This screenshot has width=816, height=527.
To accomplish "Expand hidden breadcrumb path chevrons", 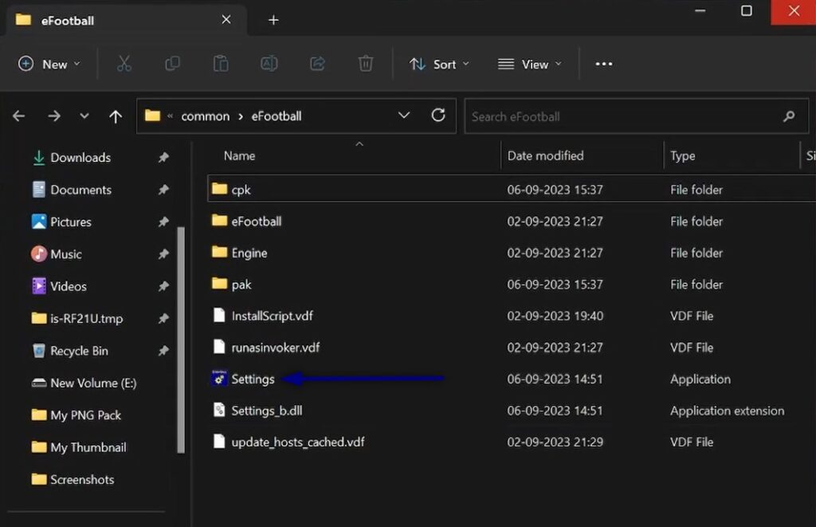I will [x=171, y=116].
